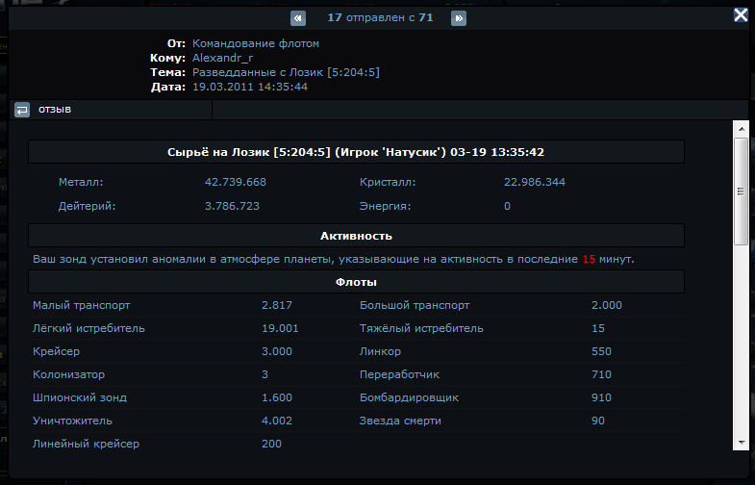Image resolution: width=755 pixels, height=485 pixels.
Task: Click Линкор row label
Action: point(381,351)
